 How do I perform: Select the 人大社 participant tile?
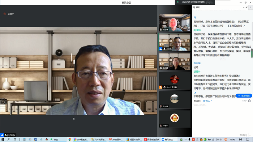tap(175, 80)
